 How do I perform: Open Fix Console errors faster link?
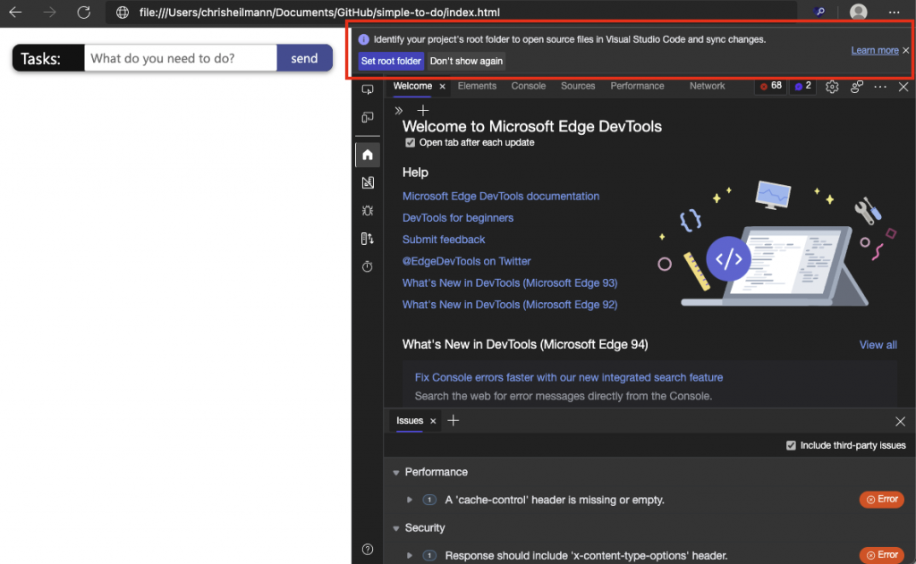coord(568,378)
